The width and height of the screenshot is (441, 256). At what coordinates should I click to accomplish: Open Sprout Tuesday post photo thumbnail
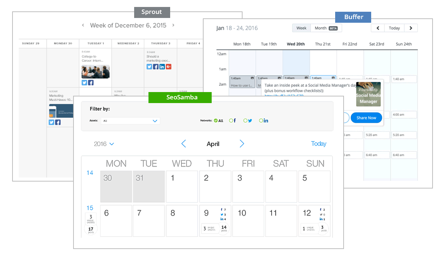[x=96, y=72]
